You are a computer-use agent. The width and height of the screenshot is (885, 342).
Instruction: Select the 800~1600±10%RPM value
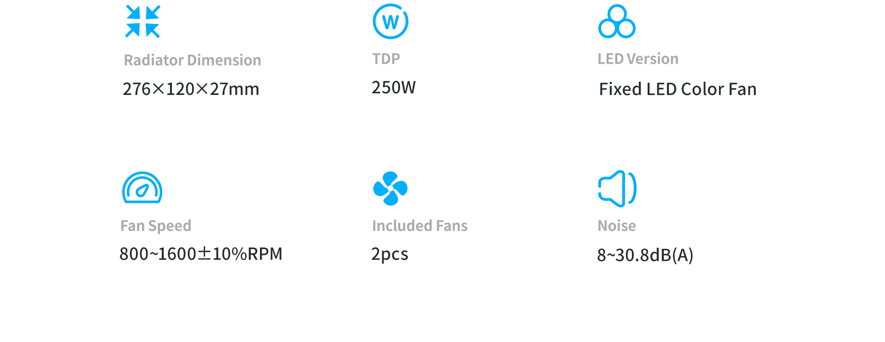[201, 254]
